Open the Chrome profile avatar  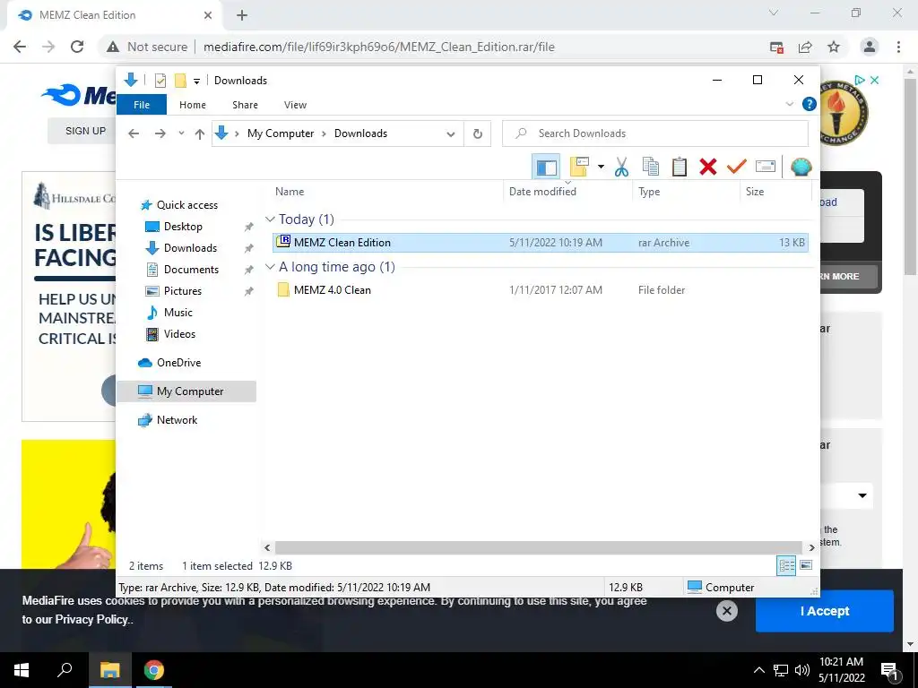870,47
